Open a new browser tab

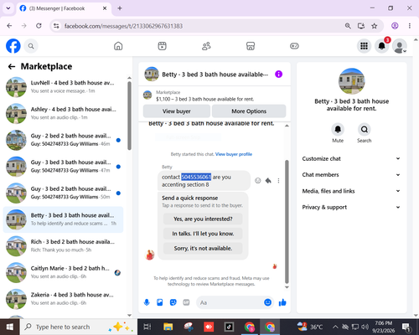(x=120, y=8)
